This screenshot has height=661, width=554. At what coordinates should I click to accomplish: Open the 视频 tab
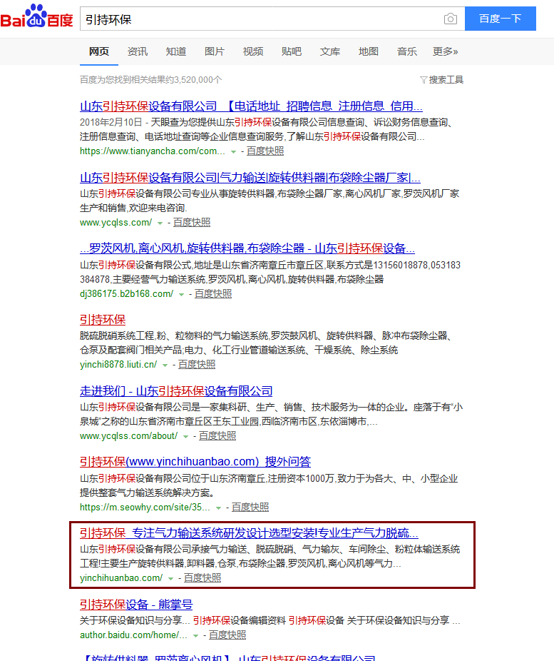[x=253, y=51]
